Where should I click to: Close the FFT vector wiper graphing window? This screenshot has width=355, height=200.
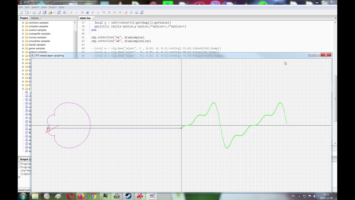click(x=326, y=55)
